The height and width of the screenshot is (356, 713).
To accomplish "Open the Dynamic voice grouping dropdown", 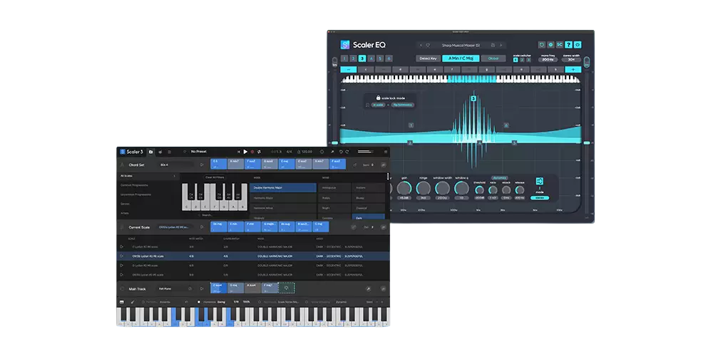I will click(x=341, y=302).
